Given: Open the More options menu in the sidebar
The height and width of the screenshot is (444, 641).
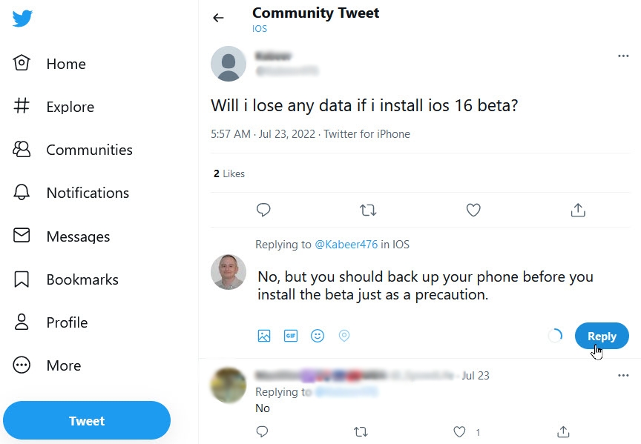Looking at the screenshot, I should click(63, 365).
